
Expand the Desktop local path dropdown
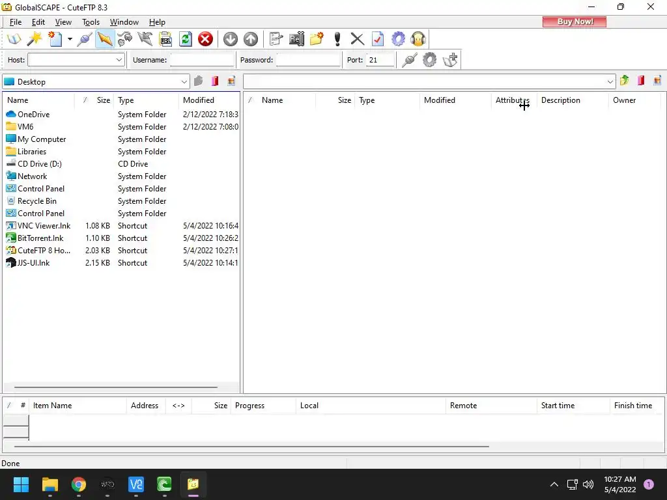[x=184, y=81]
